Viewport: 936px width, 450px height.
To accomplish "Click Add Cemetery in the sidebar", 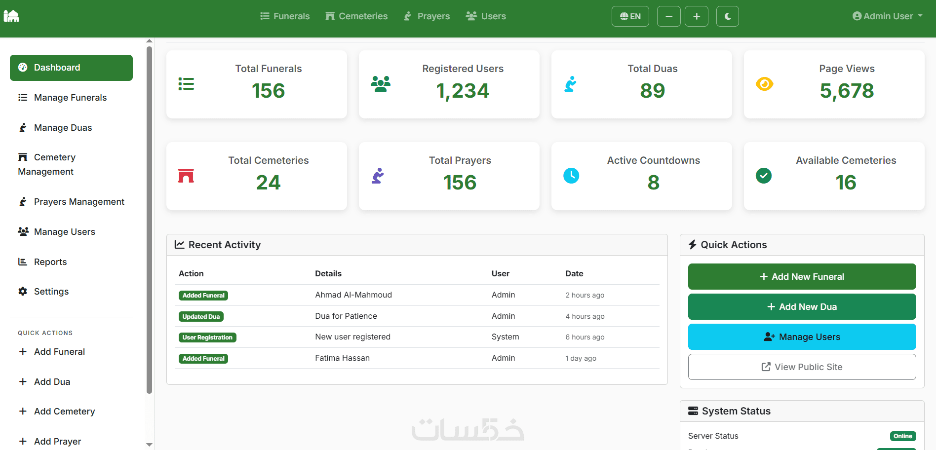I will pyautogui.click(x=71, y=412).
